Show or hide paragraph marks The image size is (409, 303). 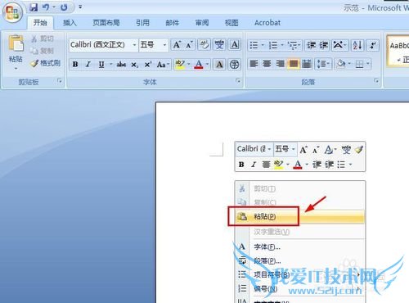click(373, 45)
